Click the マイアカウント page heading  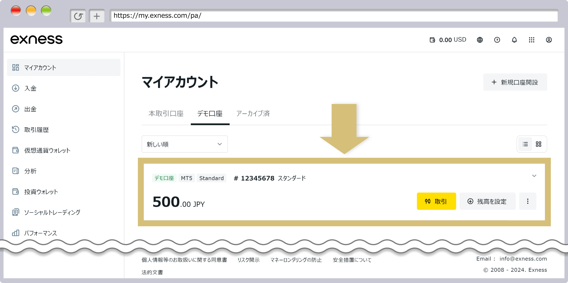(x=180, y=82)
